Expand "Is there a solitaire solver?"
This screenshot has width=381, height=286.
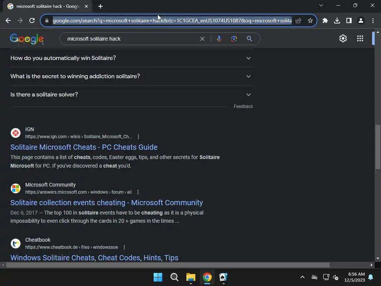[132, 95]
